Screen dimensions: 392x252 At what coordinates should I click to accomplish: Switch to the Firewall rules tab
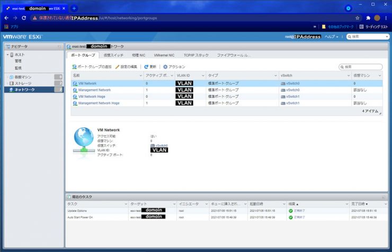(x=234, y=55)
